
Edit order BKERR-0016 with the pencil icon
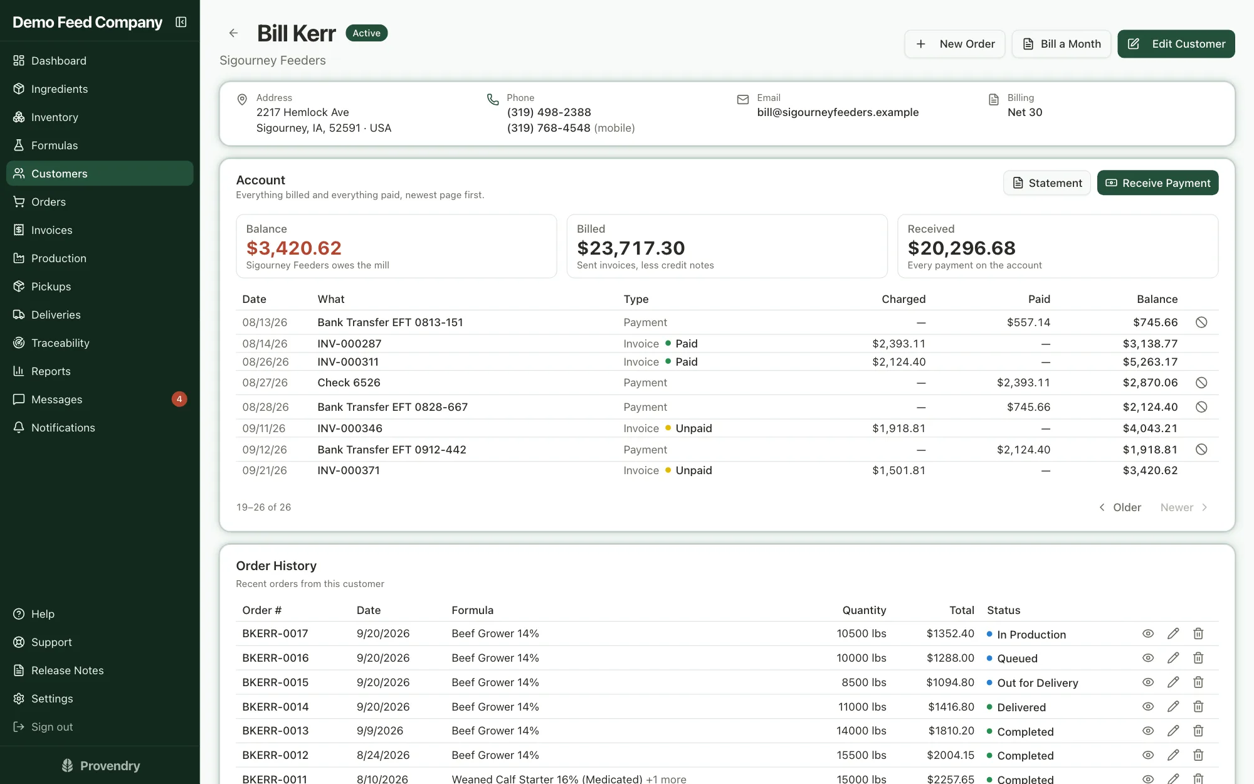1173,658
